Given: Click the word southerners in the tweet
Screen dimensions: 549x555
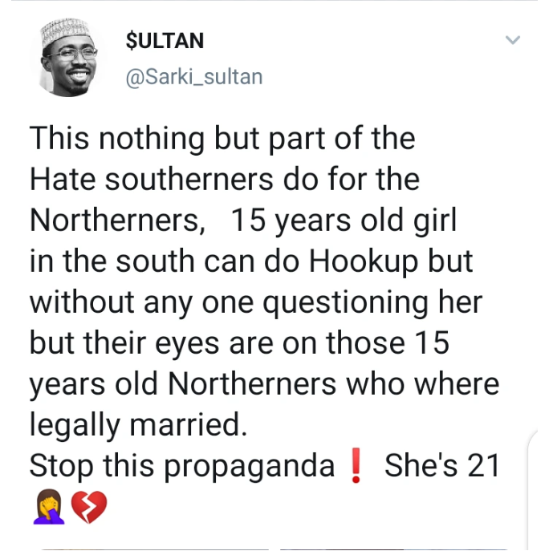Looking at the screenshot, I should pyautogui.click(x=189, y=180).
